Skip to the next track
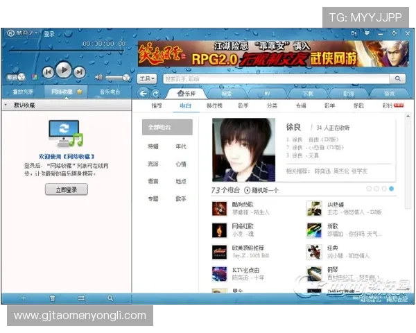The width and height of the screenshot is (416, 333). pyautogui.click(x=79, y=72)
